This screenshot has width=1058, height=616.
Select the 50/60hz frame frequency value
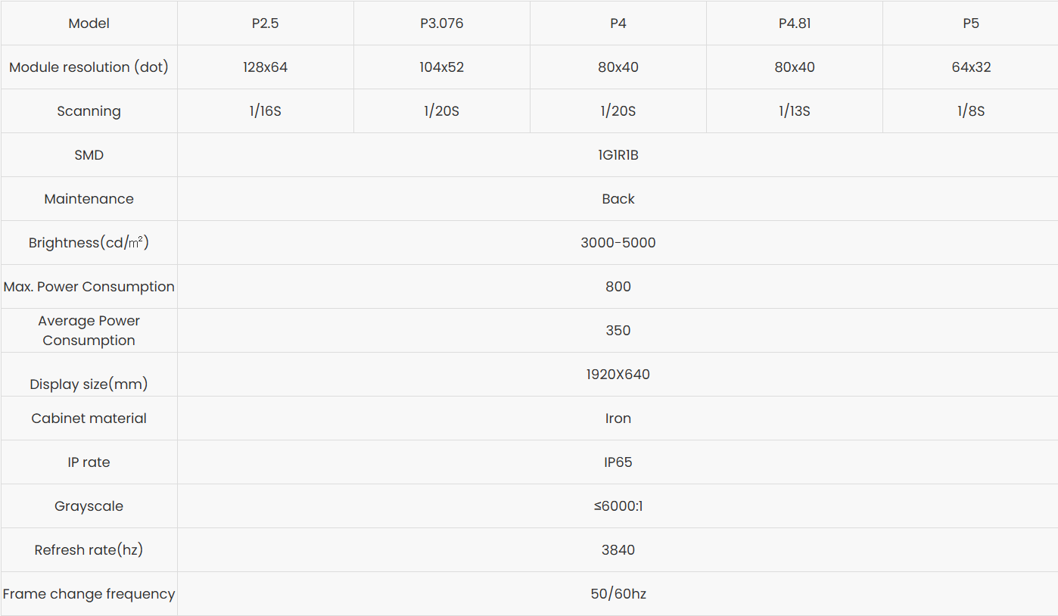pyautogui.click(x=618, y=594)
